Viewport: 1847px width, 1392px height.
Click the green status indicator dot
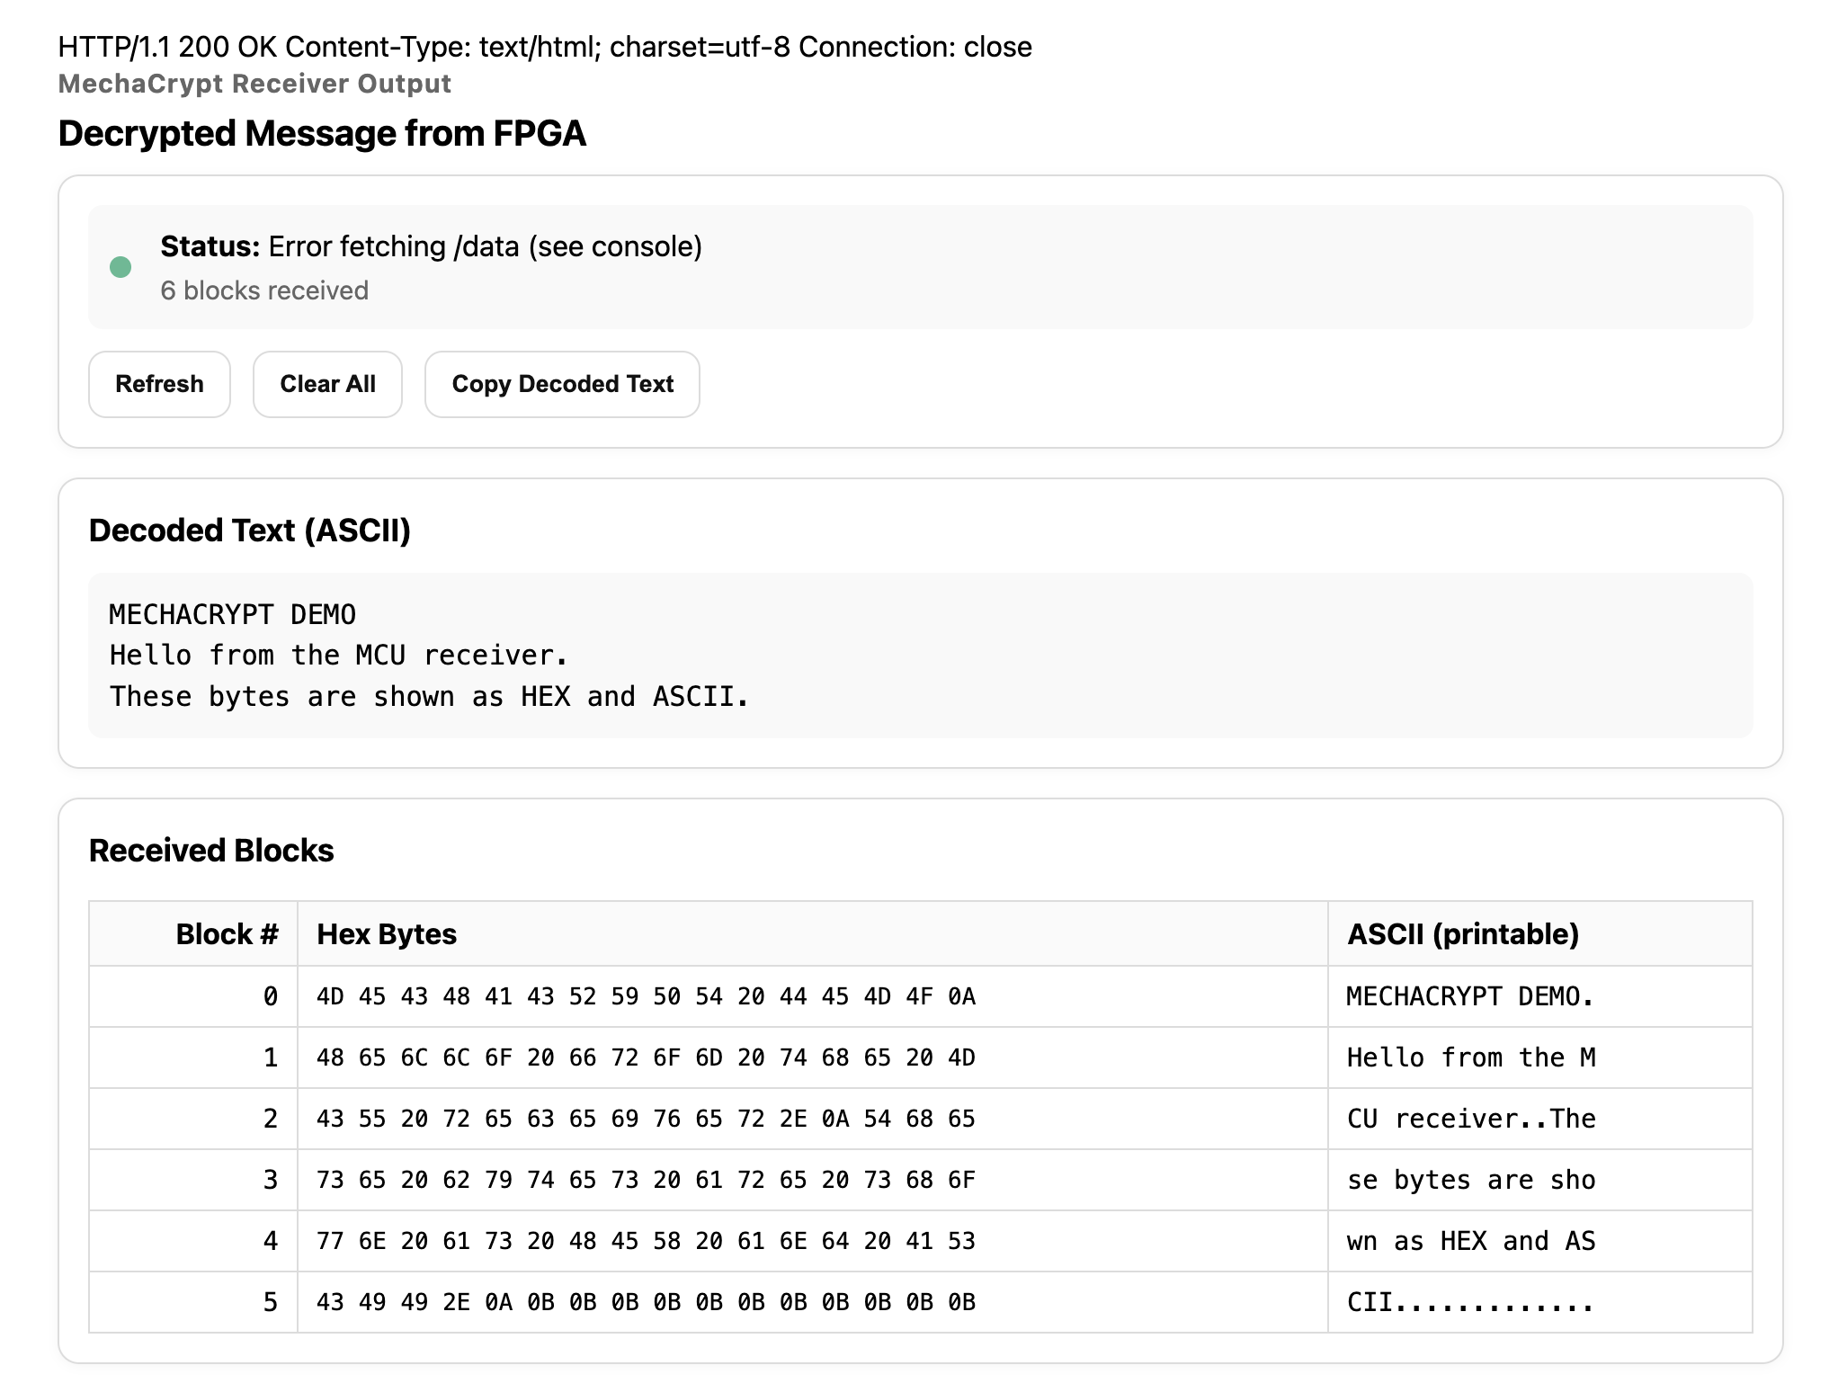coord(120,267)
